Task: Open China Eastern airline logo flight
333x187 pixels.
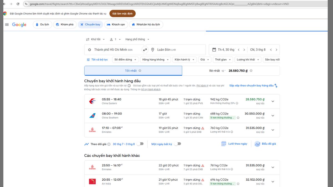Action: 92,101
